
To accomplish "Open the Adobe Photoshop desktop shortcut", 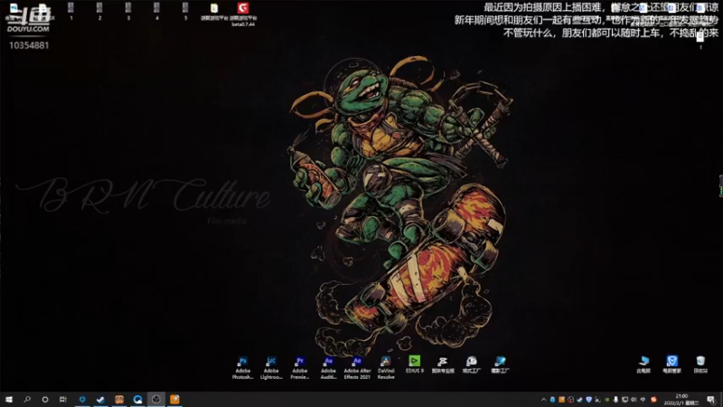I will pyautogui.click(x=242, y=367).
